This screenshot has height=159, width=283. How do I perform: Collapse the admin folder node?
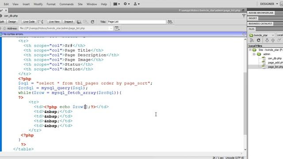click(254, 54)
